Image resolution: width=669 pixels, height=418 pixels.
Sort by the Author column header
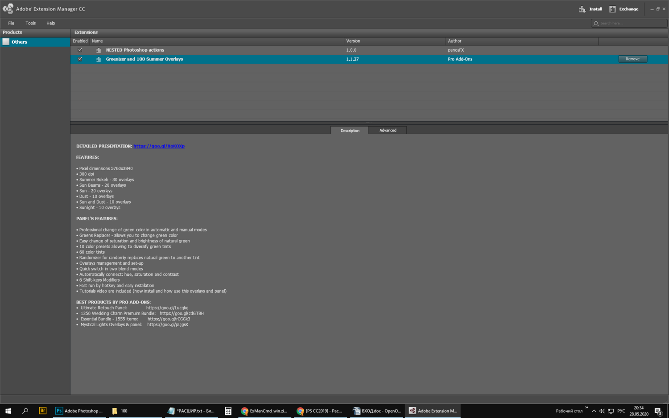[x=522, y=41]
